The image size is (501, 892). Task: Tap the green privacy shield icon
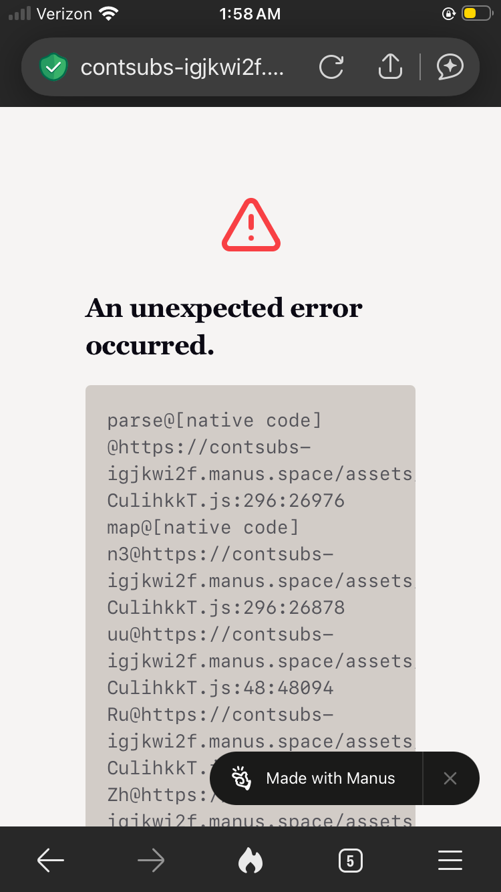tap(53, 67)
